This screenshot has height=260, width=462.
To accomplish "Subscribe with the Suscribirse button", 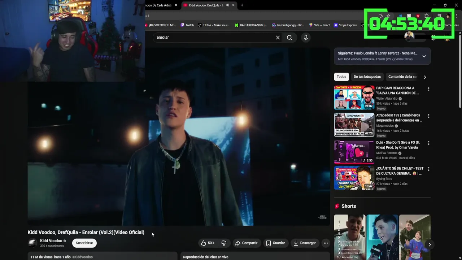I will (84, 243).
